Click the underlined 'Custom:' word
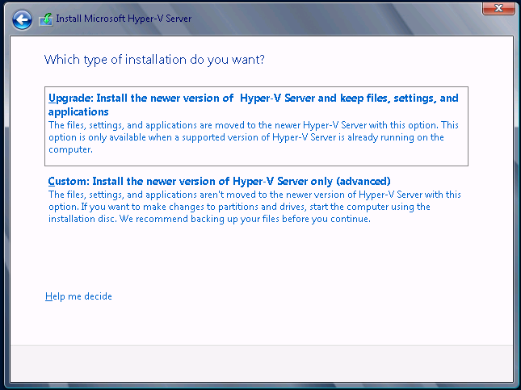This screenshot has height=390, width=521. coord(69,182)
